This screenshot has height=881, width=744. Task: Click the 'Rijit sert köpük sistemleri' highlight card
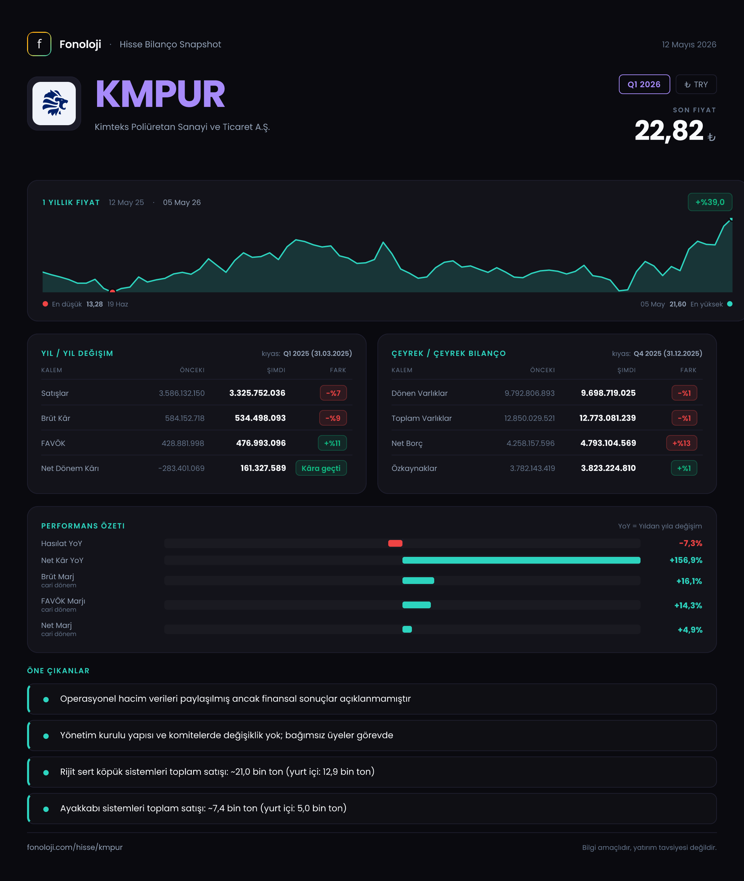click(372, 772)
